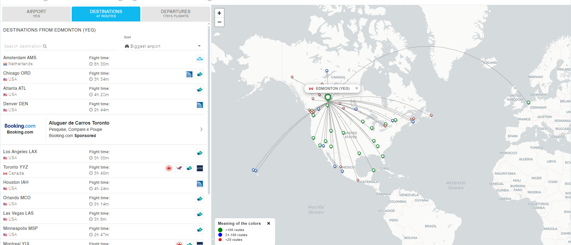Viewport: 571px width, 245px height.
Task: Click '3h 46m' flight time for Toronto
Action: pos(101,173)
